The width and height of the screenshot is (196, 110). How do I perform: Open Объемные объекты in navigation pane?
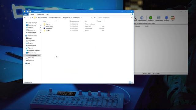[x=34, y=50]
